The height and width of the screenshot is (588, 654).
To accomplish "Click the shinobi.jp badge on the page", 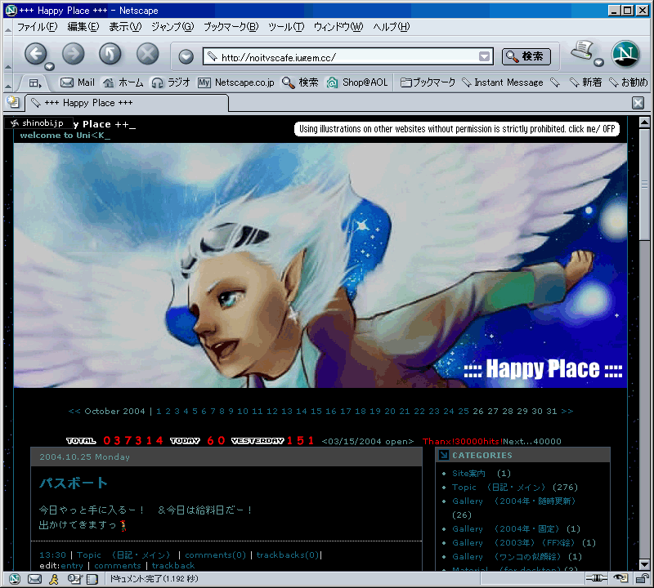I will coord(38,123).
